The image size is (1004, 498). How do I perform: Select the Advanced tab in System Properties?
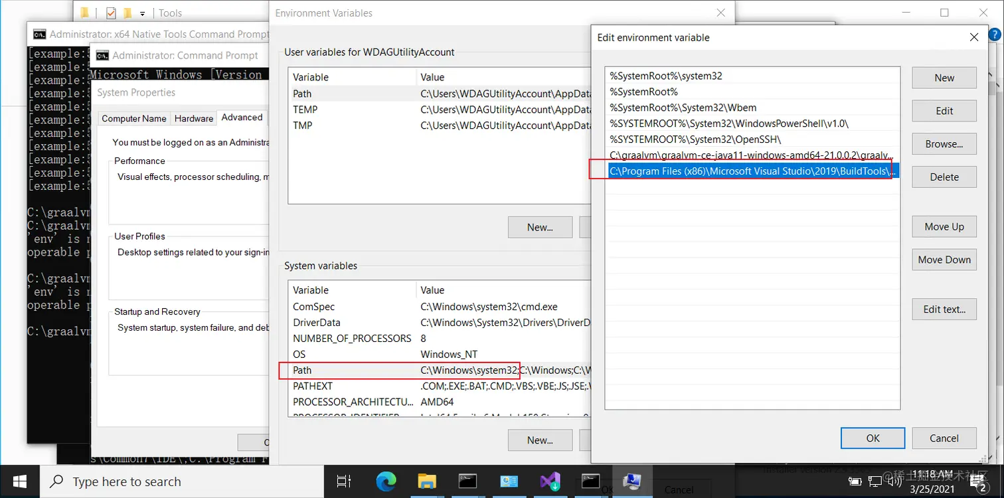tap(242, 118)
